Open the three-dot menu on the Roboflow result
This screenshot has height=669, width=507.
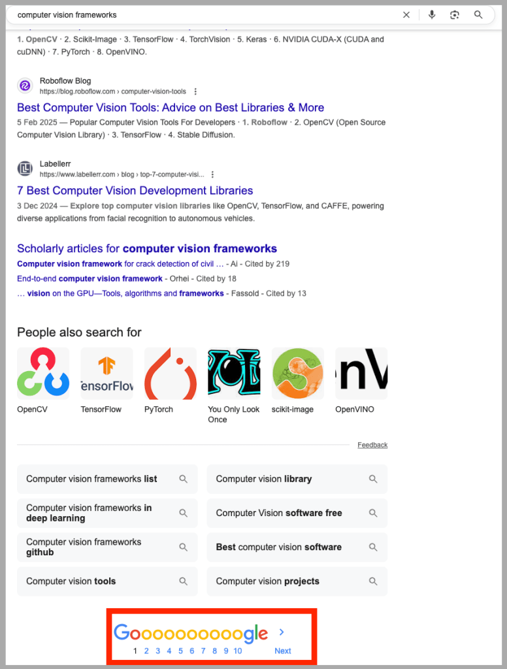(x=195, y=91)
